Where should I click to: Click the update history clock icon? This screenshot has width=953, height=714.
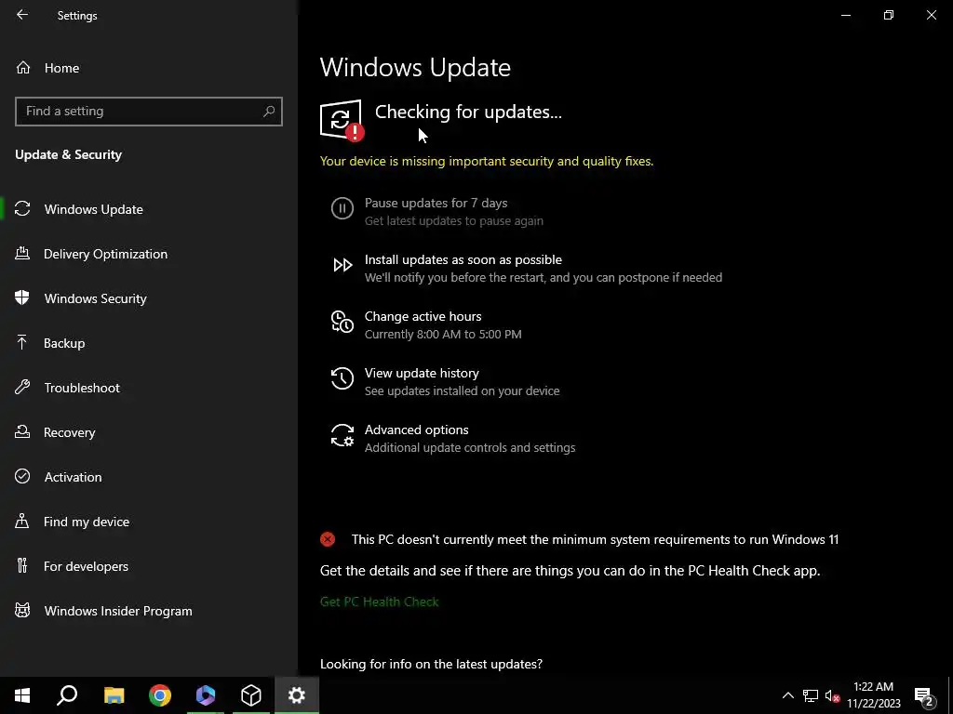[x=342, y=378]
